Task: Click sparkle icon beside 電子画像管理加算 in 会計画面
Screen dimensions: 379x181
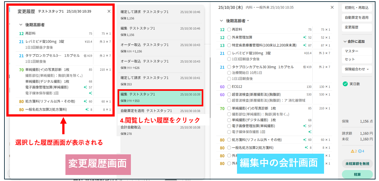Action: [305, 126]
